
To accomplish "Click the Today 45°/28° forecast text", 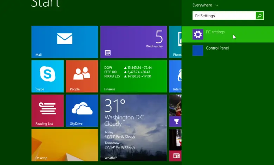I will click(120, 134).
